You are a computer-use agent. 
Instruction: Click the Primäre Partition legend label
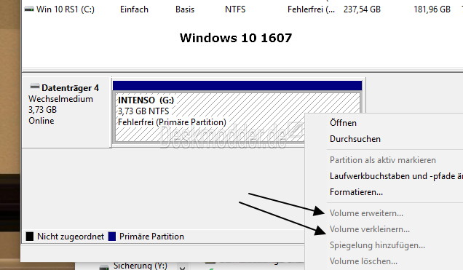coord(151,237)
